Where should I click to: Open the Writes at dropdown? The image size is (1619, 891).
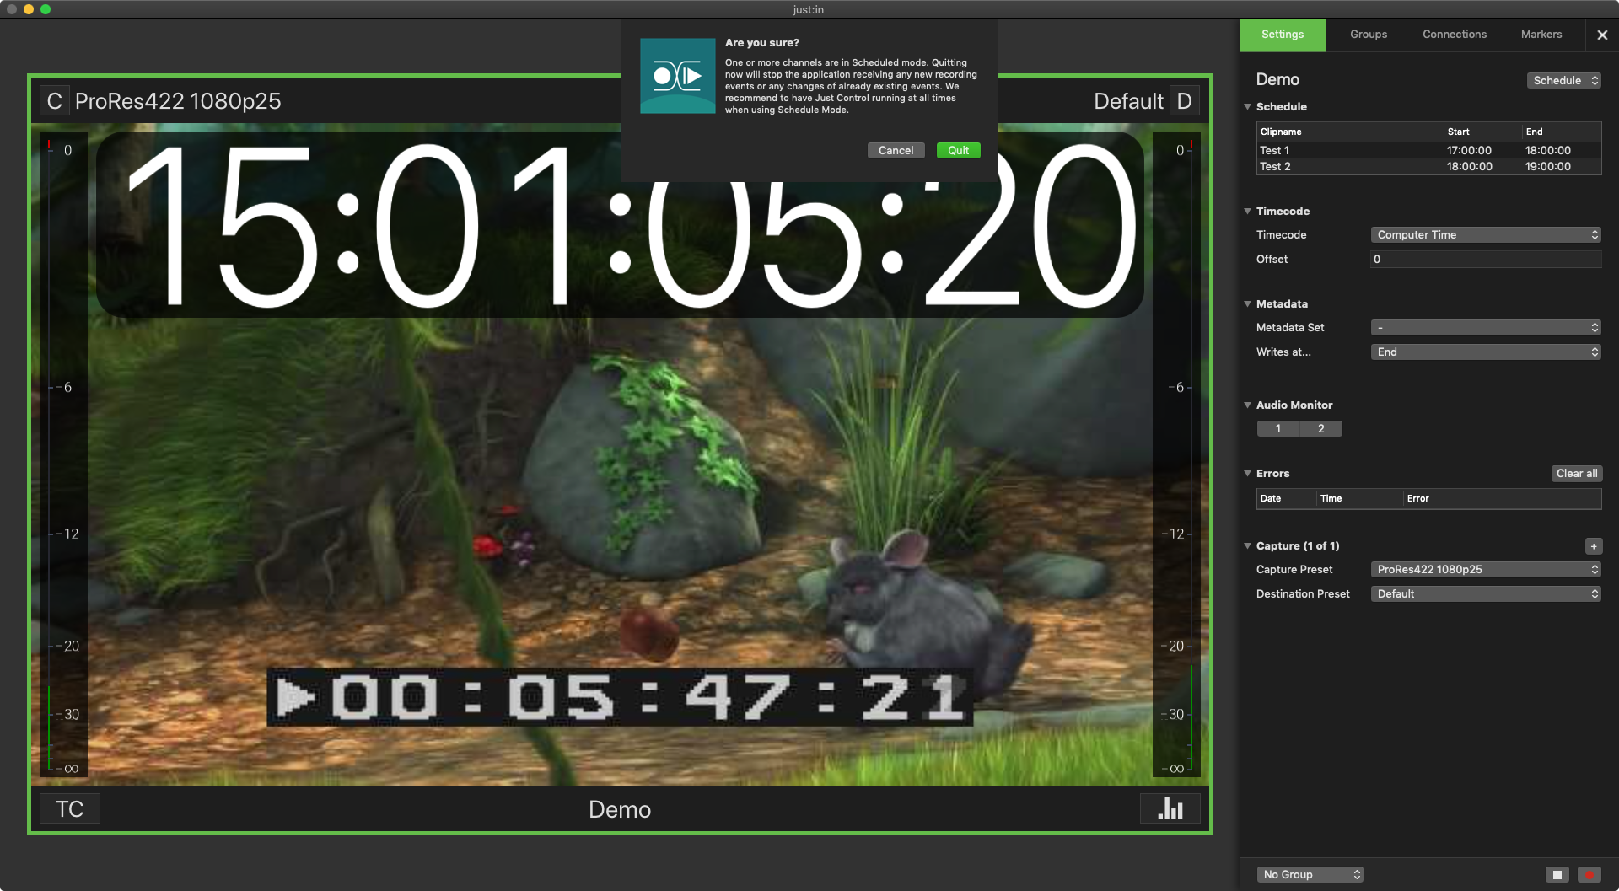click(x=1486, y=352)
